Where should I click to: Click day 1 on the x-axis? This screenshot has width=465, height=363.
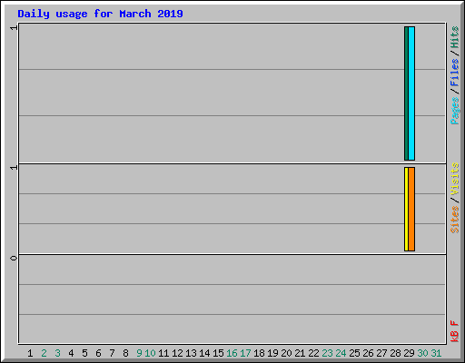(30, 353)
